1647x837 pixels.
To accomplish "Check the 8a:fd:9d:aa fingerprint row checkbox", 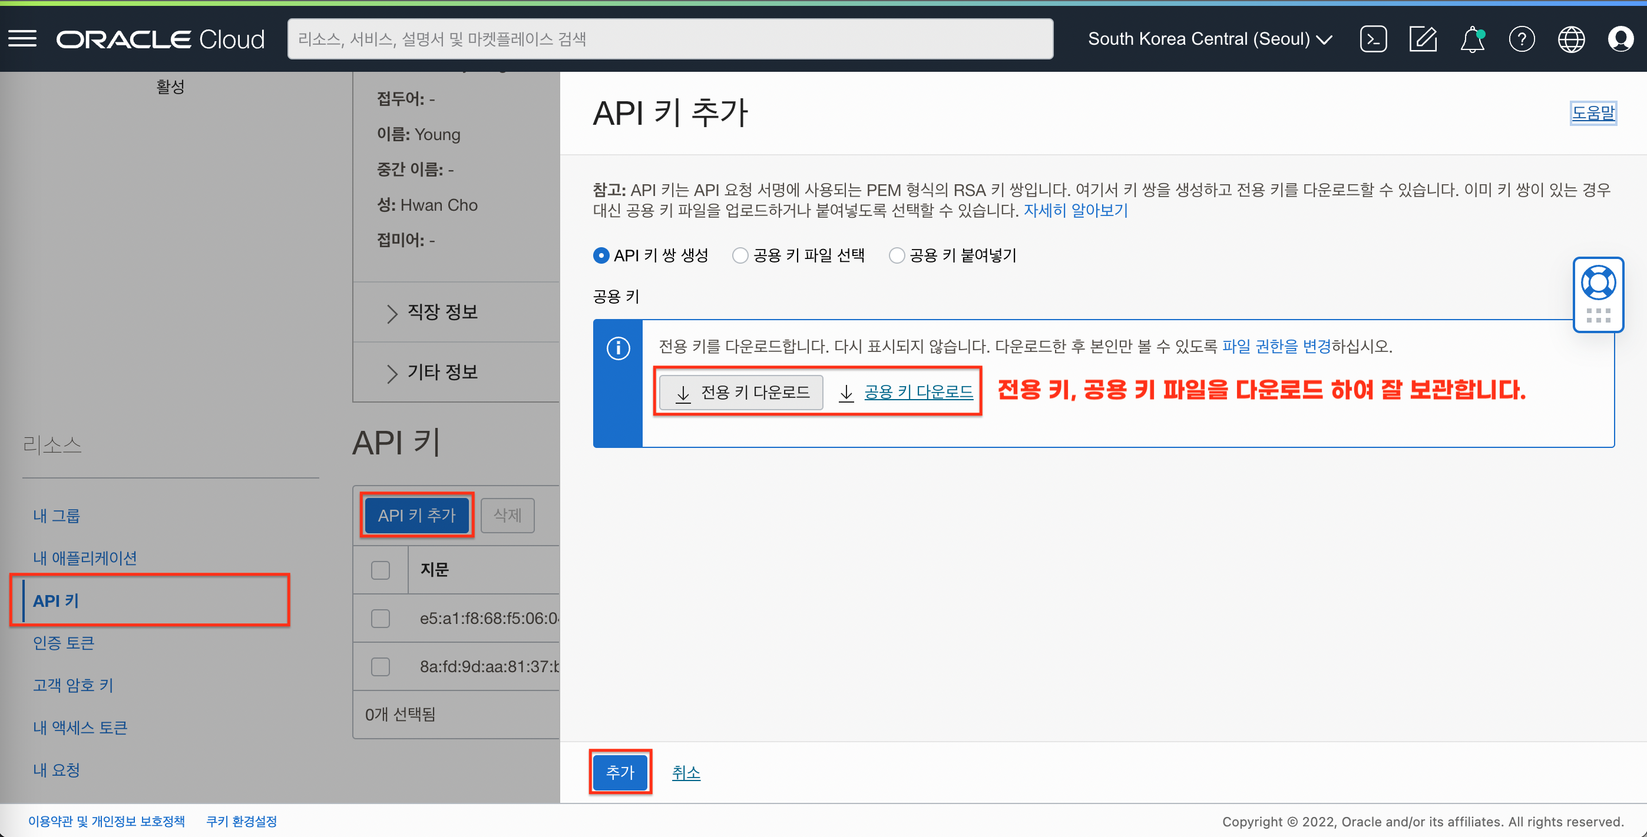I will click(381, 666).
